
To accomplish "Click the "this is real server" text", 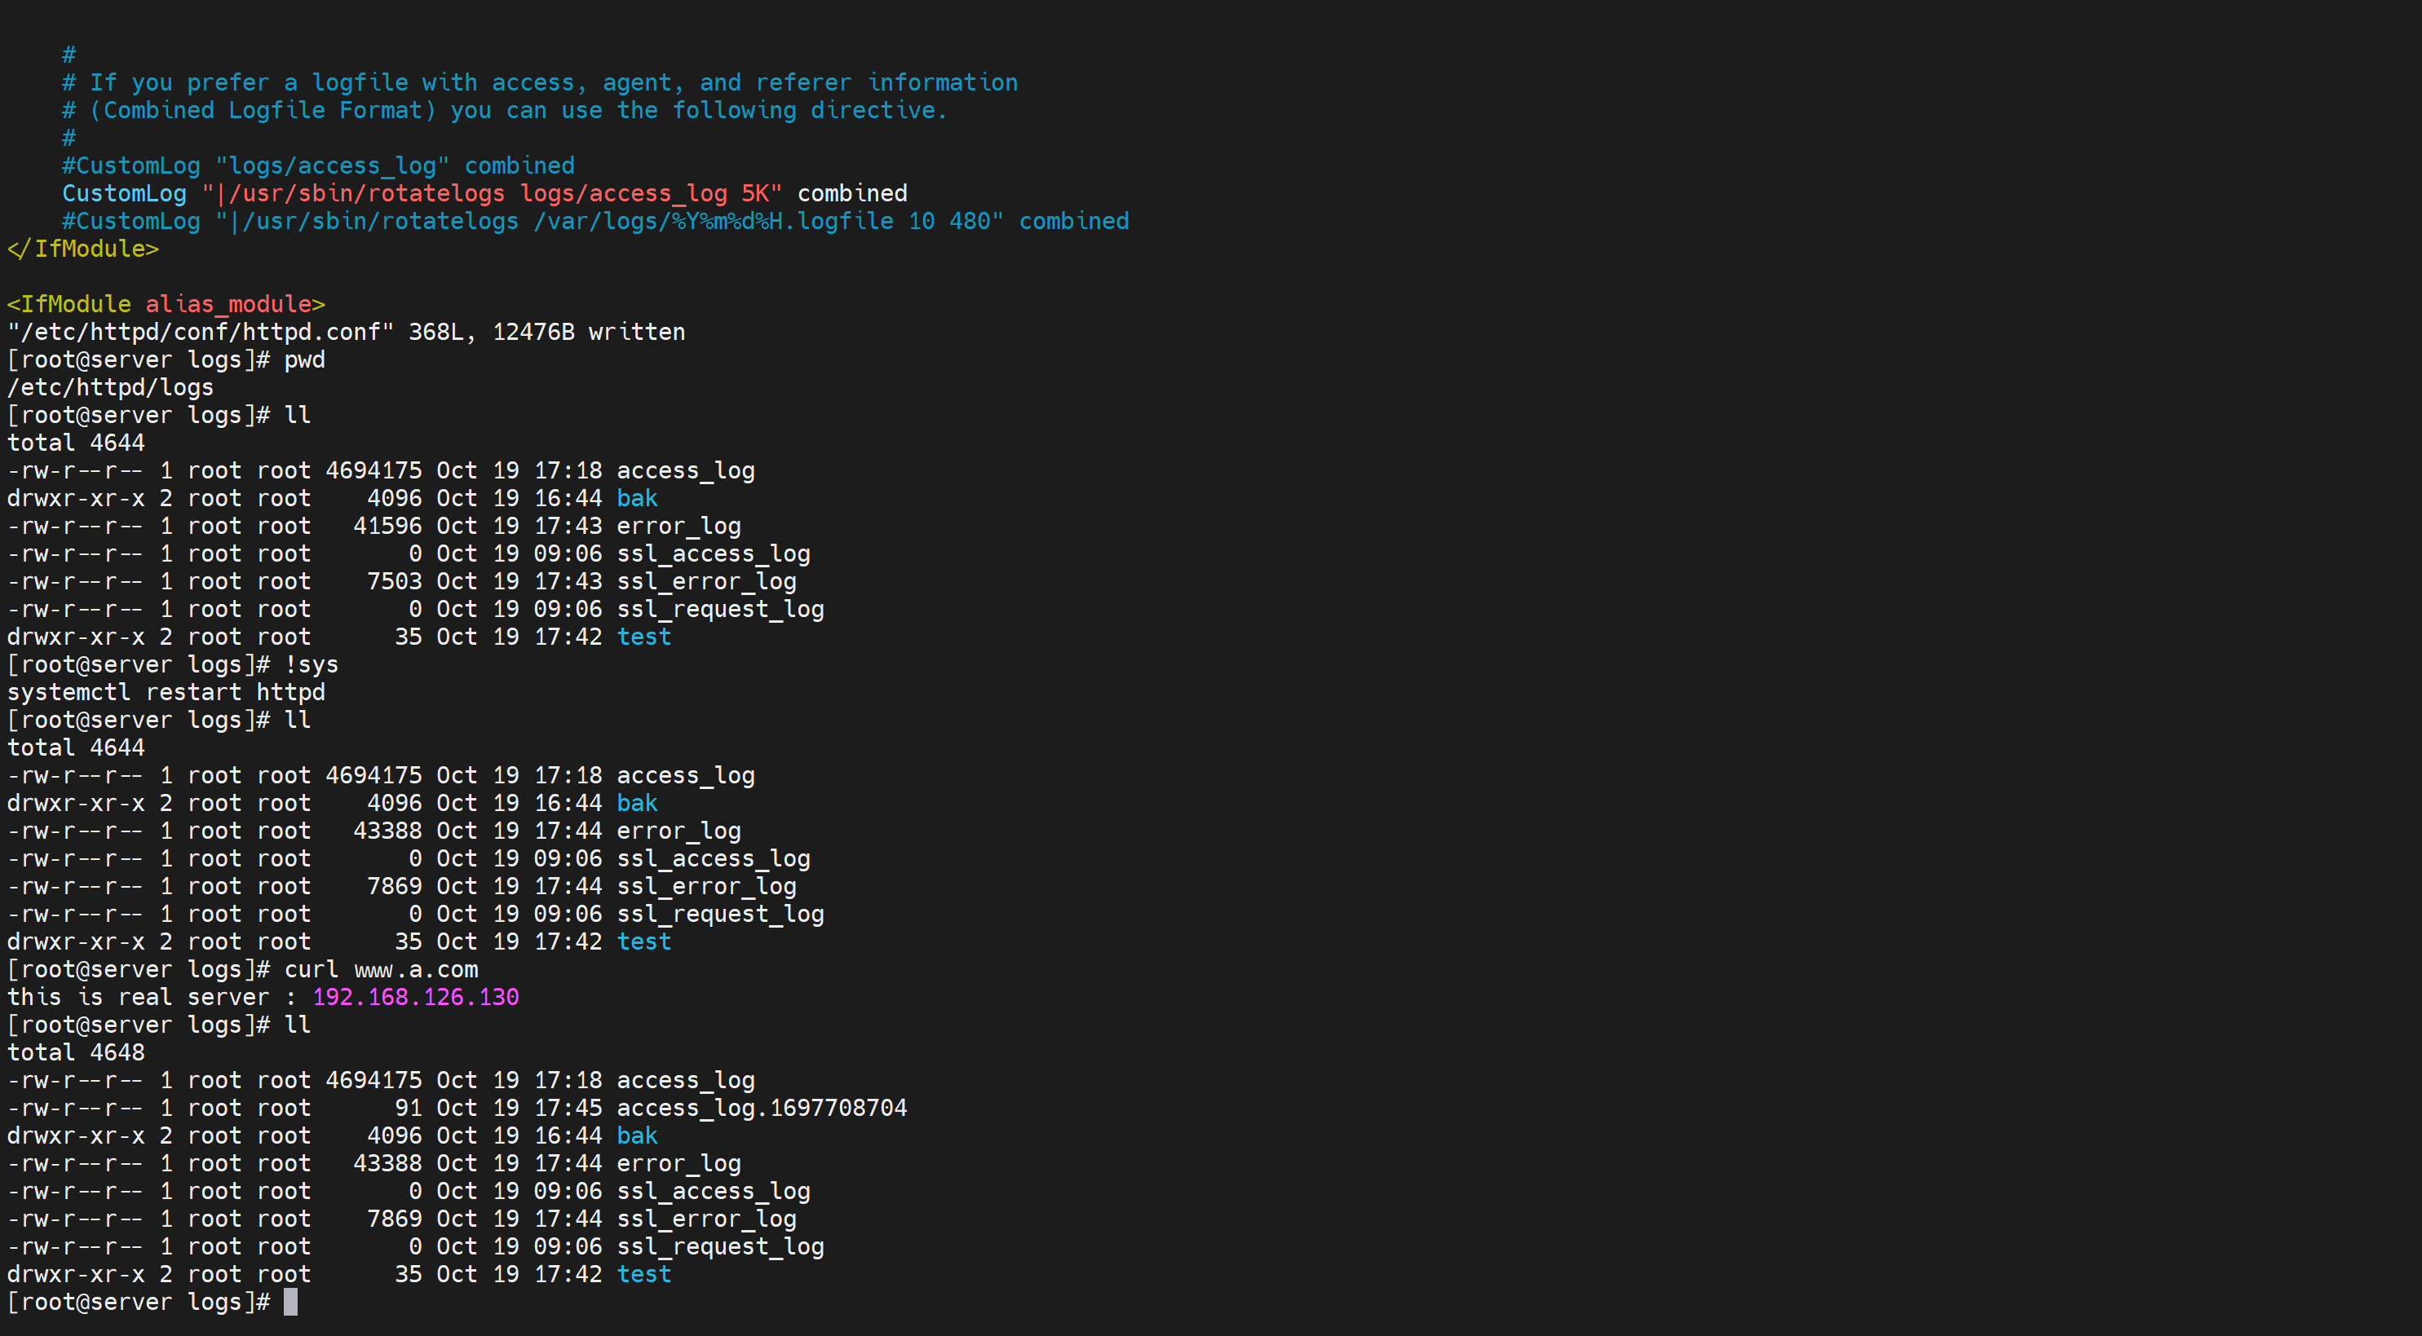I will (x=137, y=997).
